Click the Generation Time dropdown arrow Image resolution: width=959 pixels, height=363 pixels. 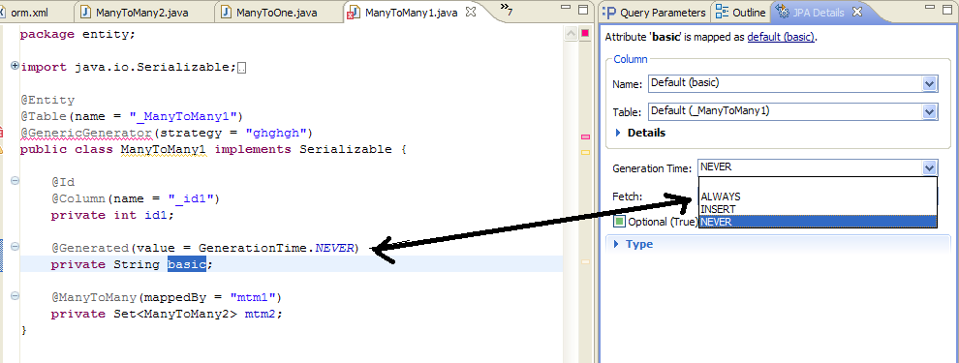coord(930,167)
